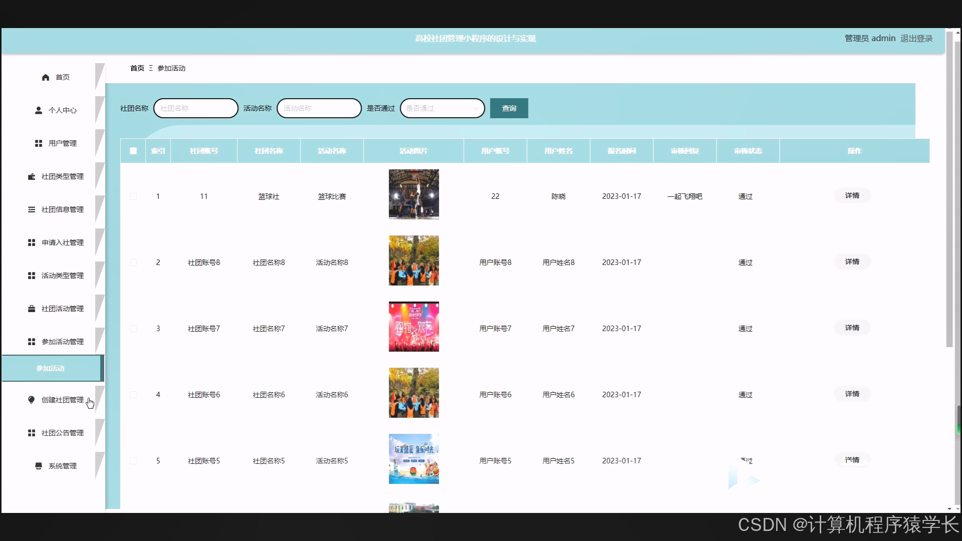Open the activity image in row 2
Image resolution: width=962 pixels, height=541 pixels.
click(x=414, y=260)
